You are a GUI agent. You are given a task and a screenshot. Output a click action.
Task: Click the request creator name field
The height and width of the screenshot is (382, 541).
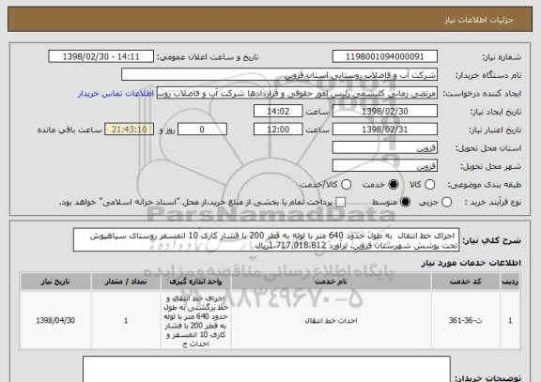(x=297, y=93)
